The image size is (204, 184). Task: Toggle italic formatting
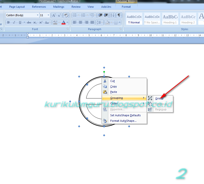coord(14,22)
